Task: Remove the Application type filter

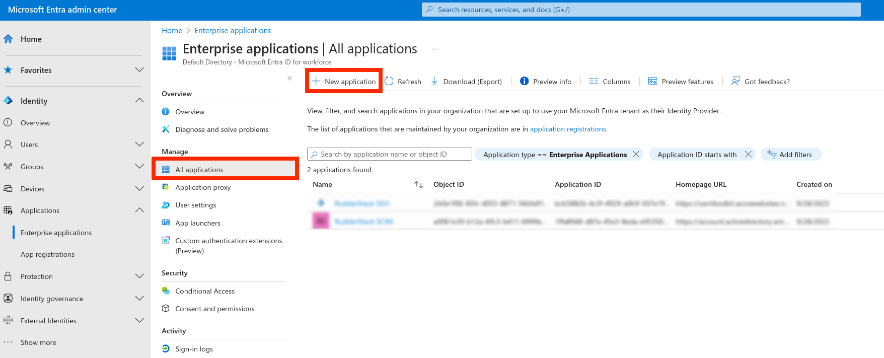Action: click(636, 155)
